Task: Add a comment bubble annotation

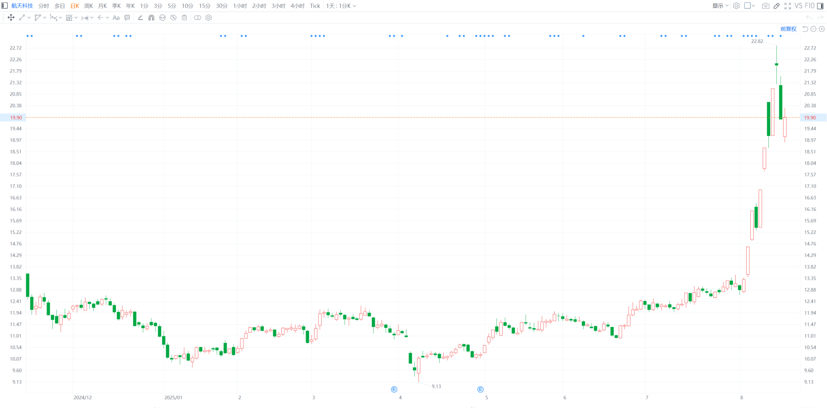Action: [x=127, y=18]
